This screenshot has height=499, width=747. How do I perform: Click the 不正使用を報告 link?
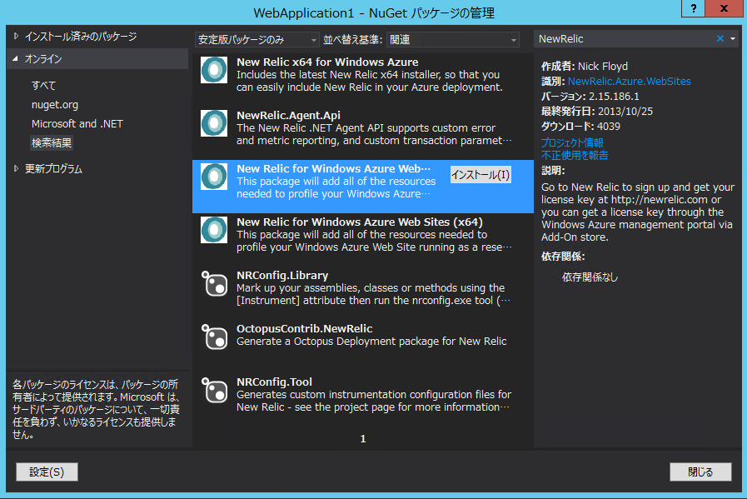575,156
